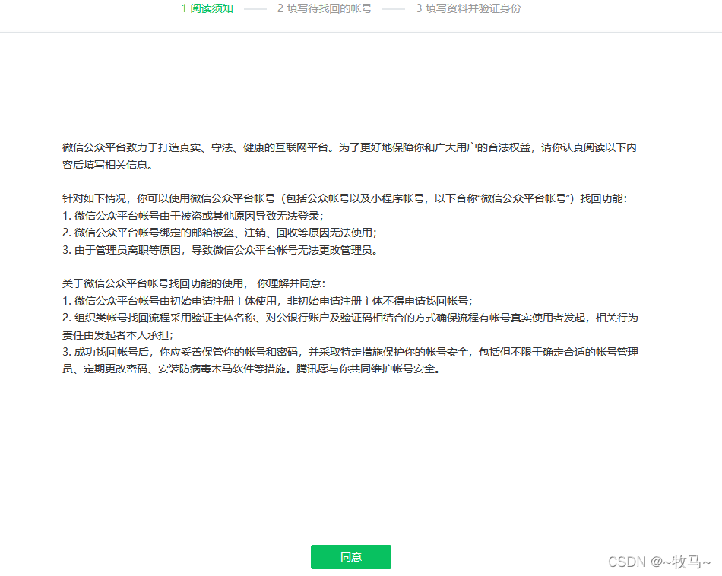
Task: Select step 1 阅读须知
Action: (207, 8)
